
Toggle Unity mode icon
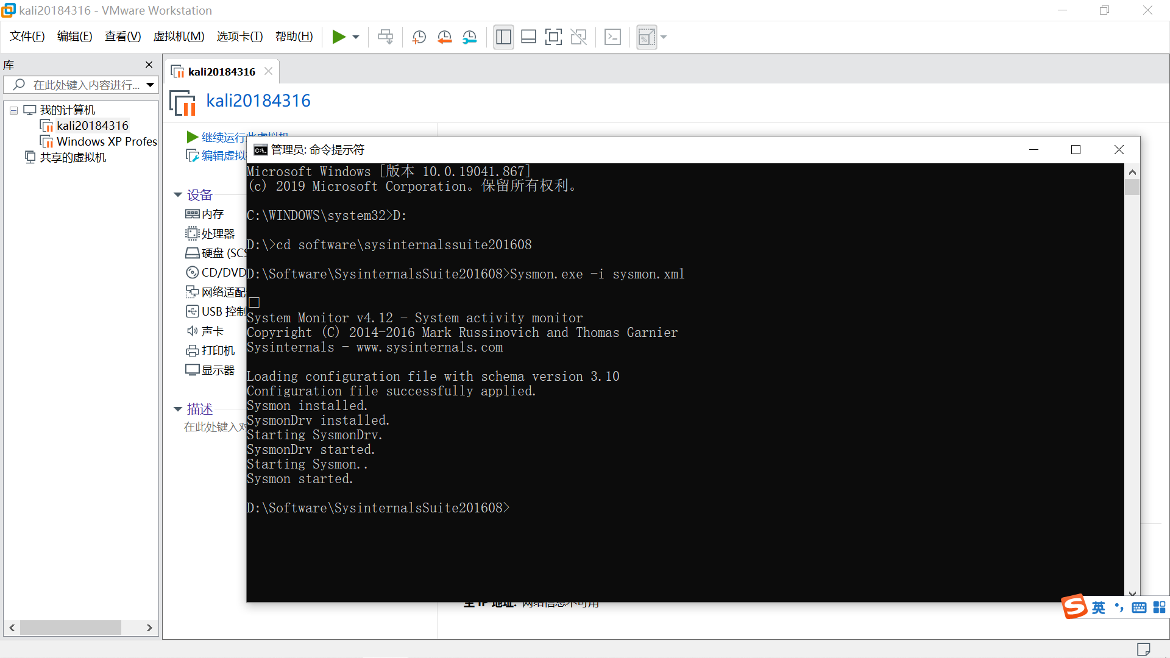(x=578, y=37)
